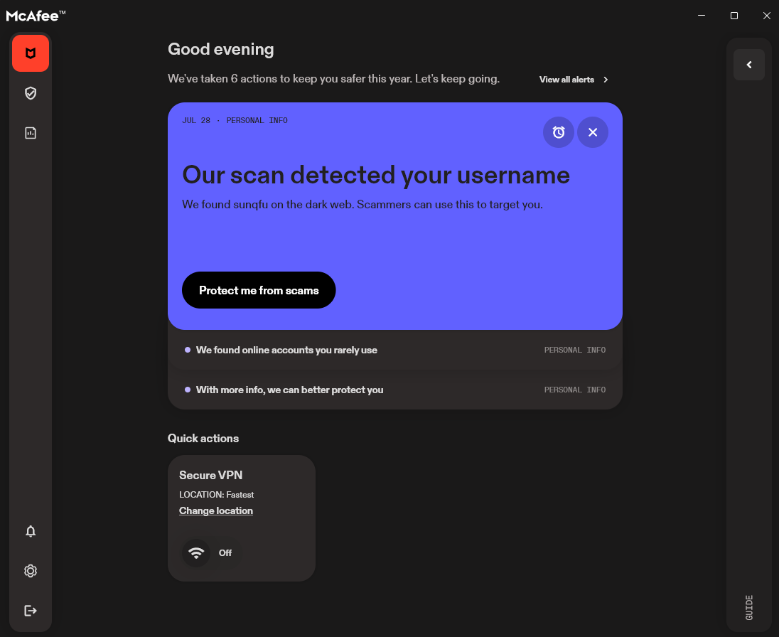Click the McAfee logo in title bar
Image resolution: width=779 pixels, height=637 pixels.
coord(36,16)
